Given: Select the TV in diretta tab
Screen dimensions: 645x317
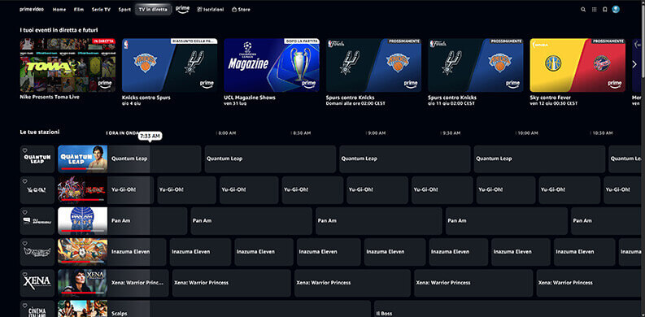Looking at the screenshot, I should (x=154, y=10).
